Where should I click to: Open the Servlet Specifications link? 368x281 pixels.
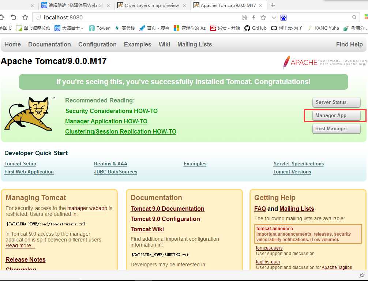click(298, 164)
